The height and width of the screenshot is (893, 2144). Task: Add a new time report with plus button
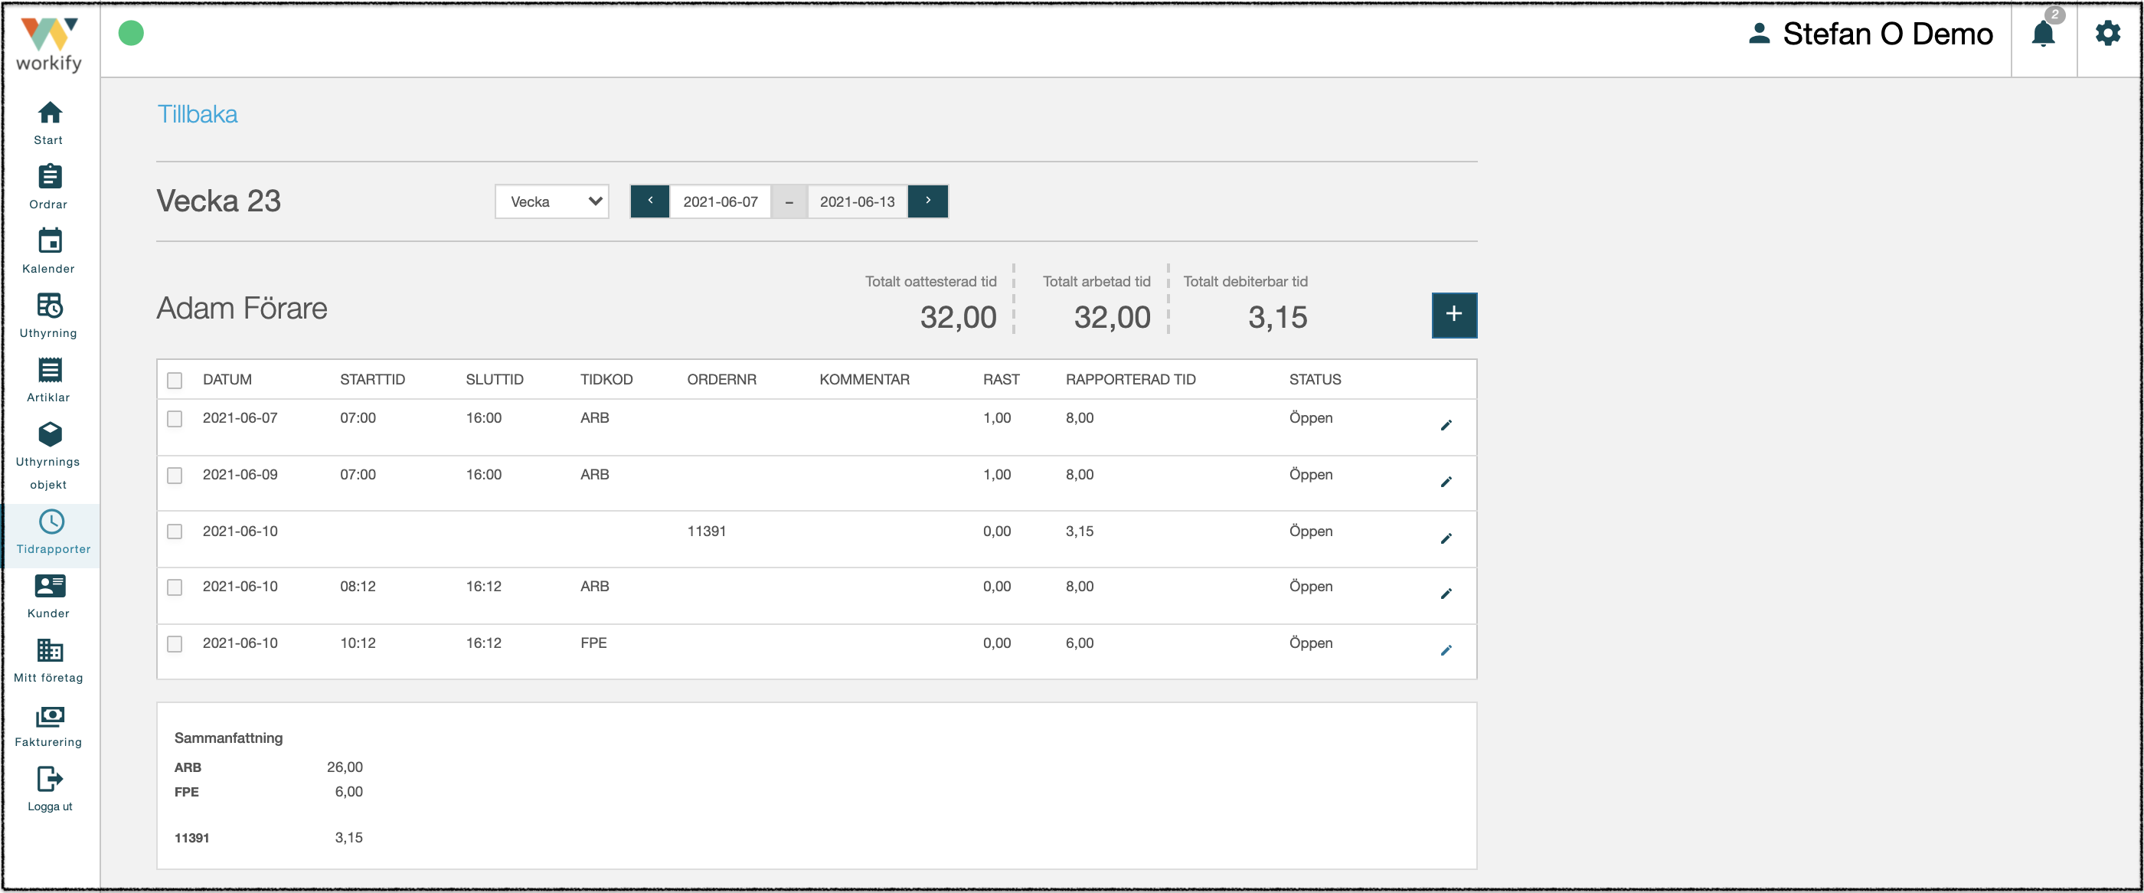pos(1454,315)
